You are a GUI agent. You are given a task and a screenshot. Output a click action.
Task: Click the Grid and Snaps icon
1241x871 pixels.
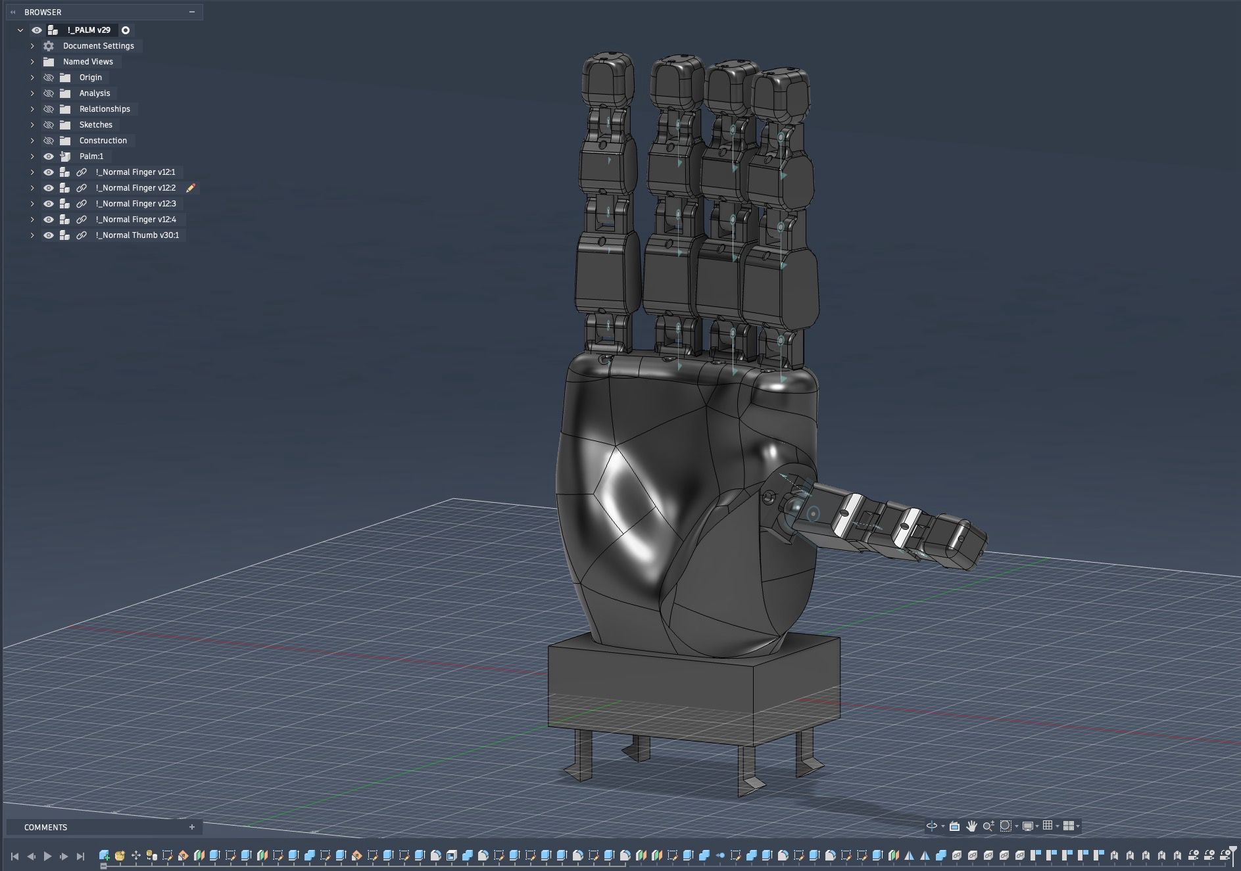pyautogui.click(x=1048, y=826)
